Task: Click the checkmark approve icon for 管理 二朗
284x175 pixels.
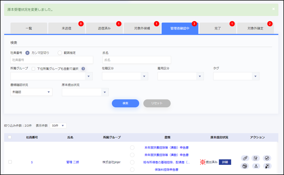Action: [267, 158]
